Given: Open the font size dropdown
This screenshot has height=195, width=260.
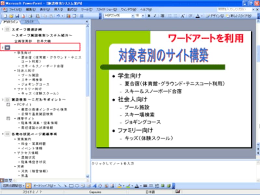Looking at the screenshot, I should pos(143,16).
